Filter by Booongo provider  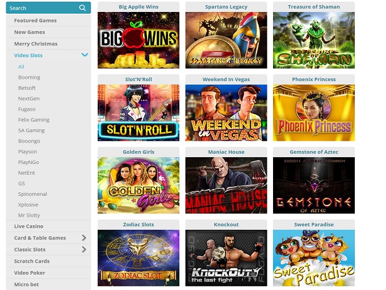click(29, 141)
